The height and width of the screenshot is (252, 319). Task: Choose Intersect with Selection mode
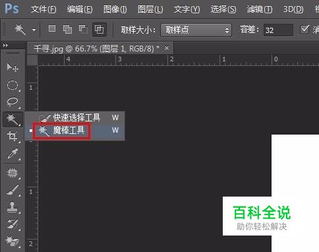[x=100, y=29]
